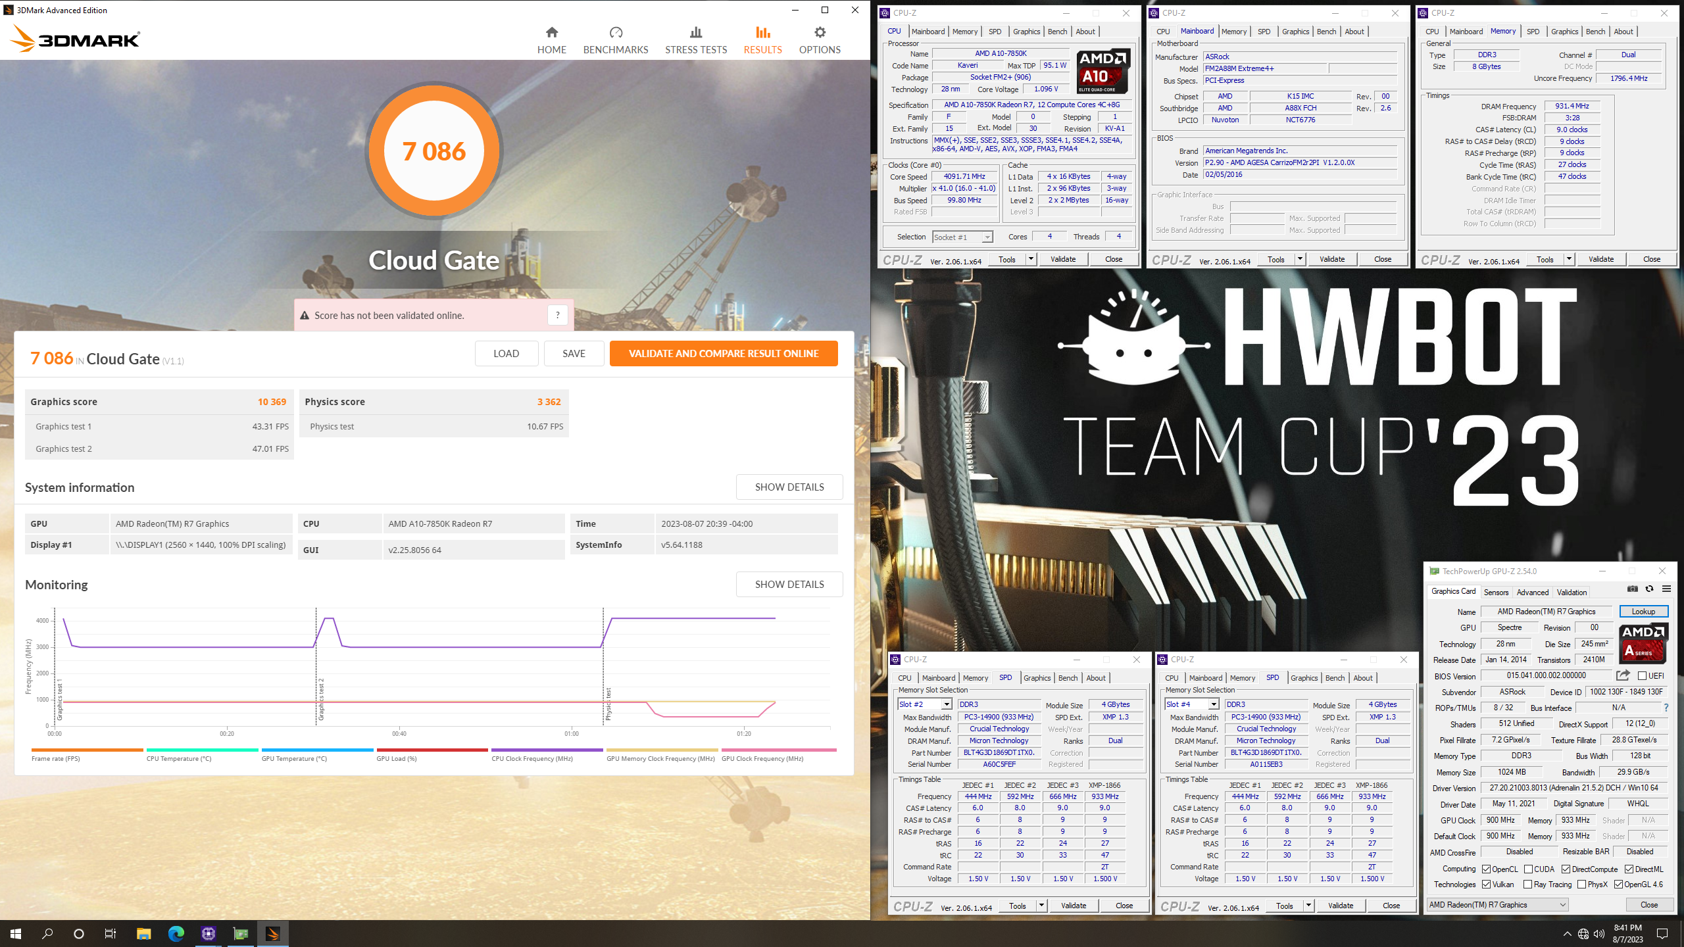Open About tab in Memory CPU-Z window
1684x947 pixels.
tap(1623, 32)
